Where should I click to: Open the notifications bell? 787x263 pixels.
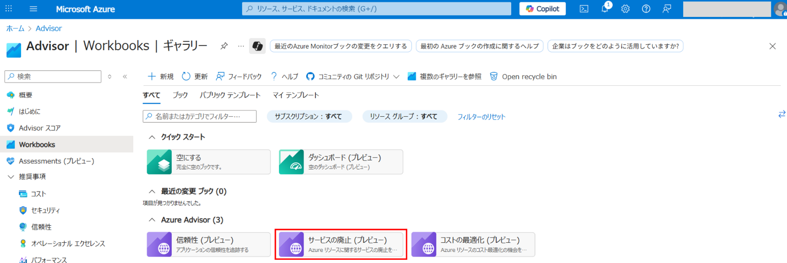(605, 8)
